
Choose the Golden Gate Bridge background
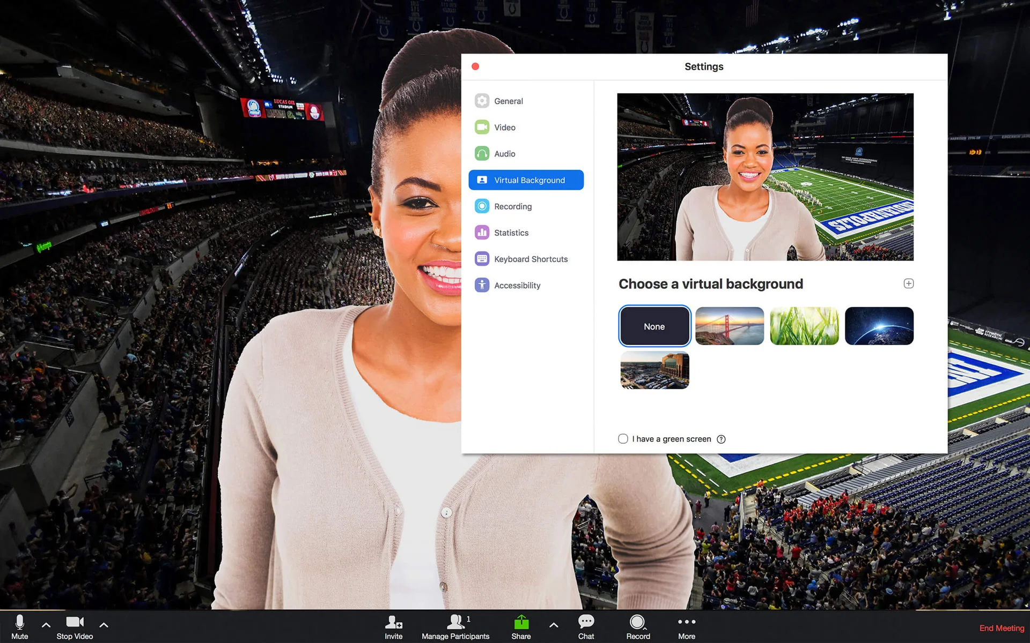(x=730, y=326)
